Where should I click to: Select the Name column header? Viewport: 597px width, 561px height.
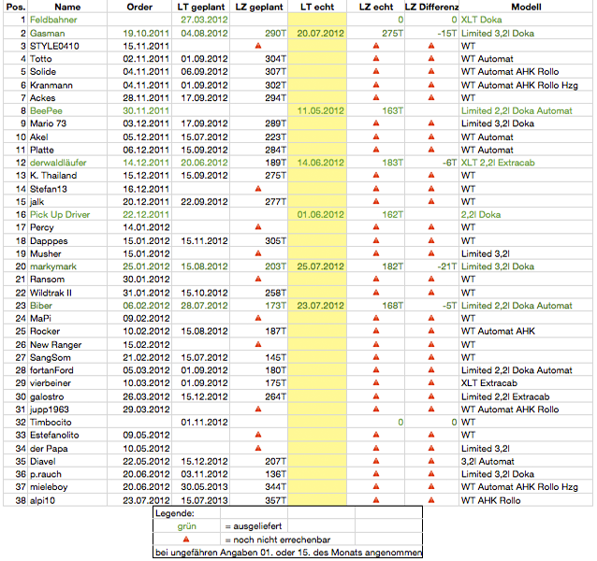click(67, 7)
